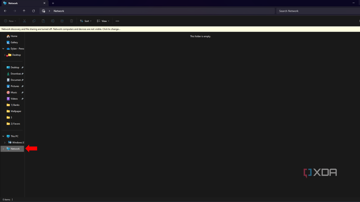The image size is (360, 202).
Task: Open Gallery in the sidebar
Action: click(x=12, y=42)
